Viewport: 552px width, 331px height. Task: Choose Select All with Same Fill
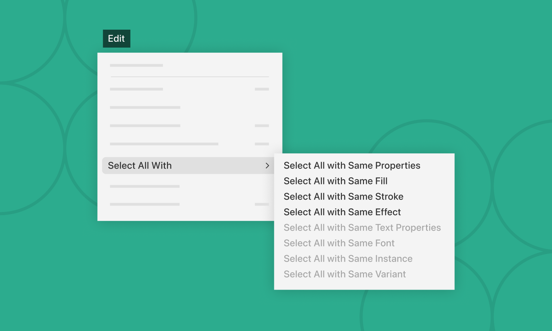[336, 181]
